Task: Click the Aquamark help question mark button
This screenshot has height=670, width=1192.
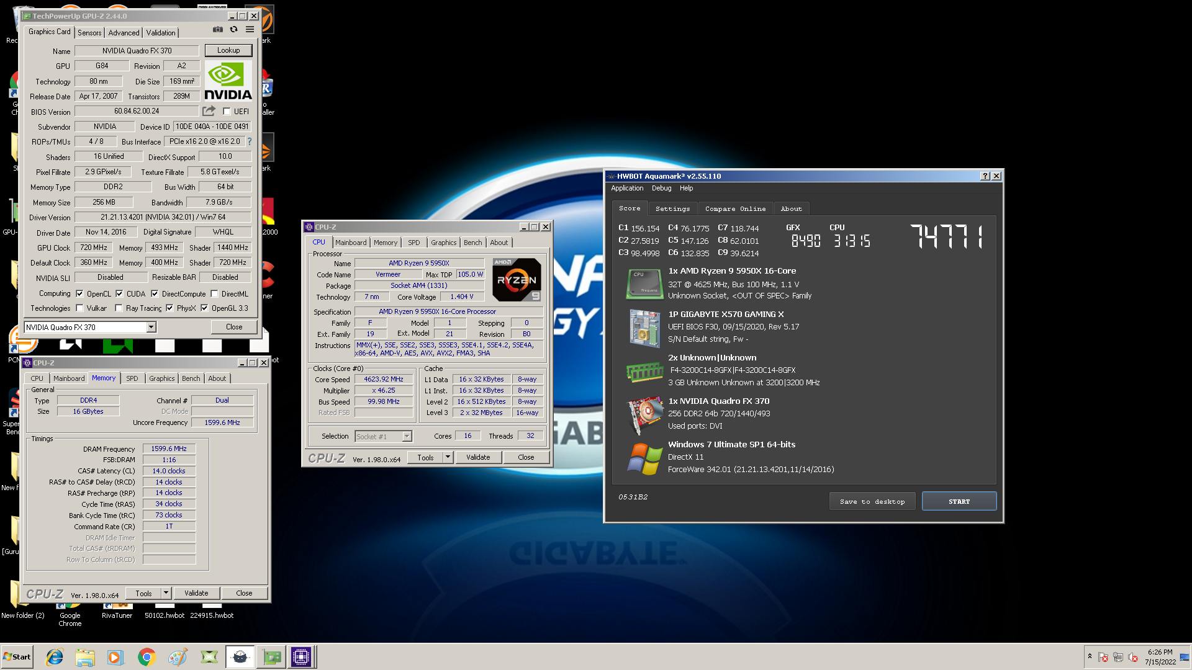Action: pyautogui.click(x=985, y=176)
